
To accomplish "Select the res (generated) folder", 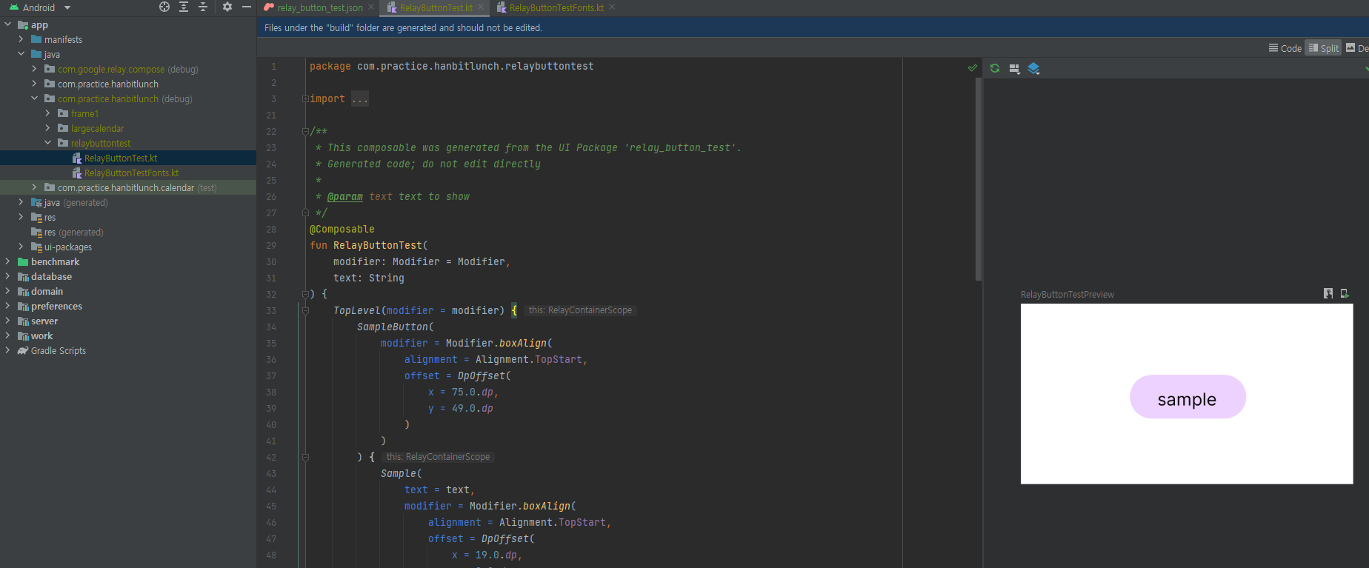I will 73,232.
